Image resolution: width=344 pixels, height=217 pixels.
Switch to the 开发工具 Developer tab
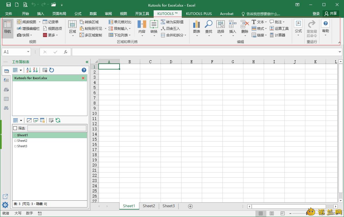point(142,13)
